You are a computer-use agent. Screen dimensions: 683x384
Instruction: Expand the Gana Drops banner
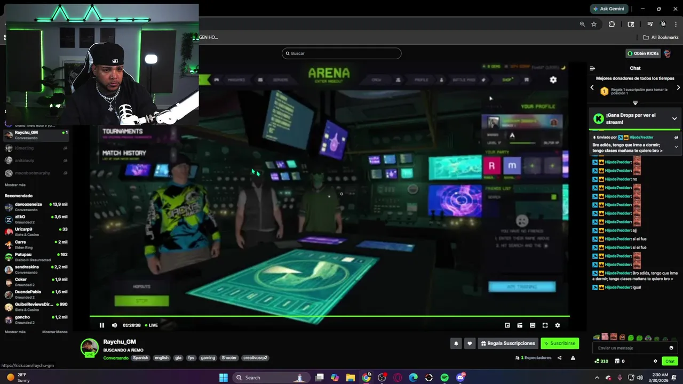pos(674,118)
